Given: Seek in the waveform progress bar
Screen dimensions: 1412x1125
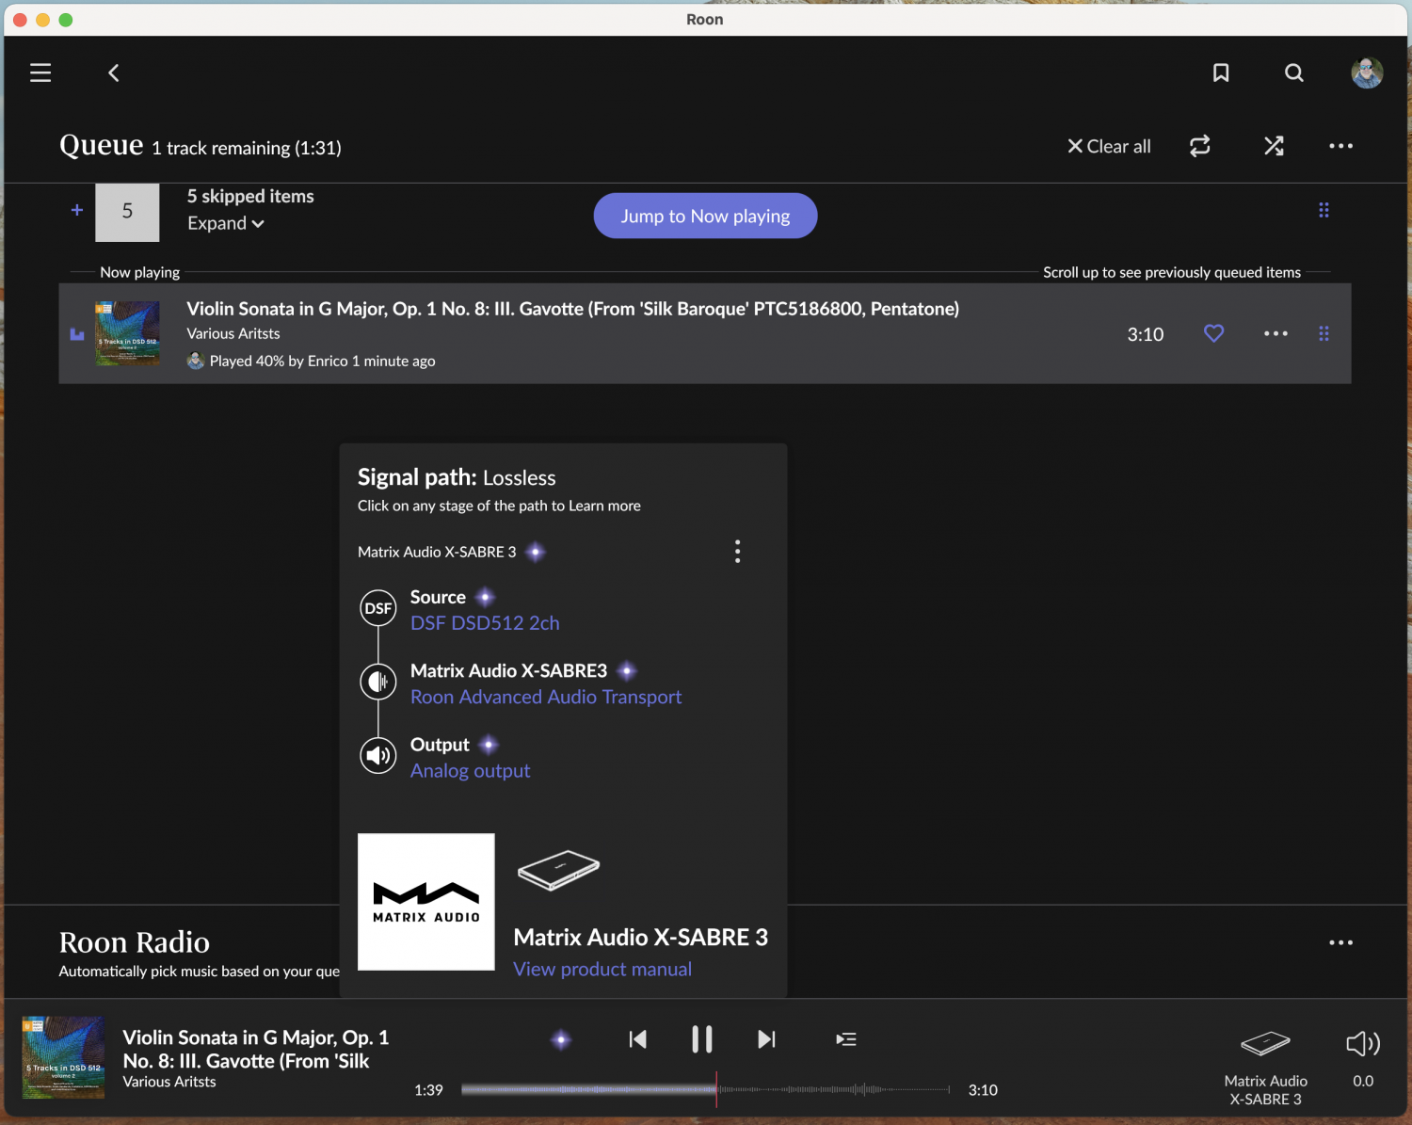Looking at the screenshot, I should coord(705,1089).
